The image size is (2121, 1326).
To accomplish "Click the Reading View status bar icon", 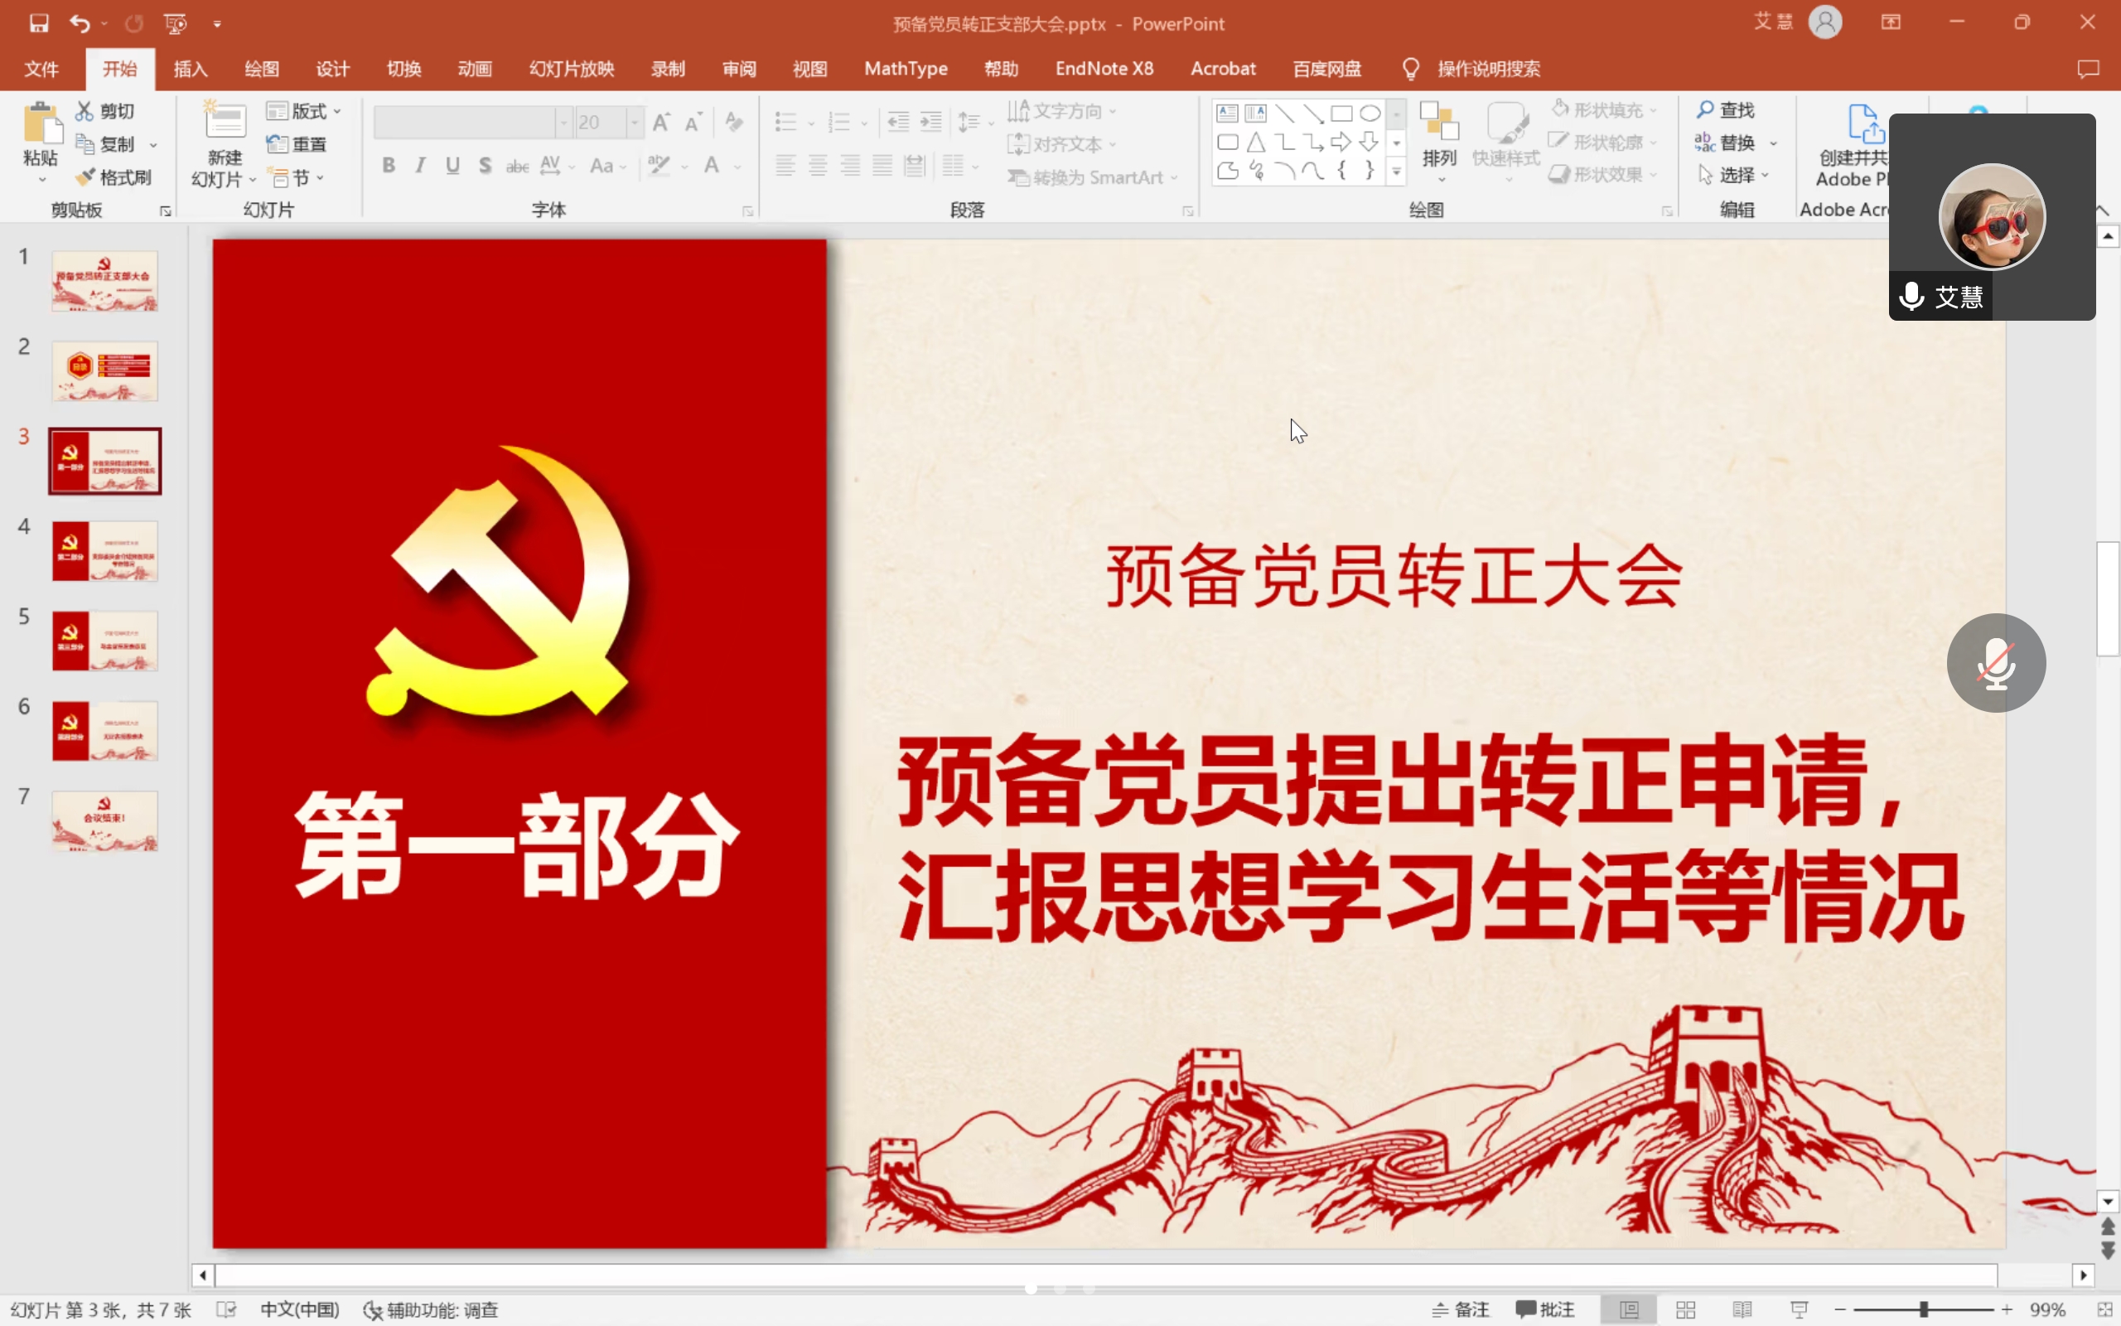I will [1742, 1309].
